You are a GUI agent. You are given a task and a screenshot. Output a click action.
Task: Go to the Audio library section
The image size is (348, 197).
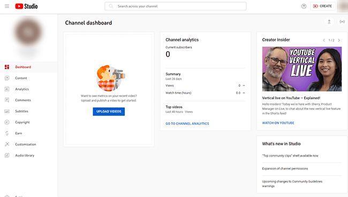click(x=28, y=155)
